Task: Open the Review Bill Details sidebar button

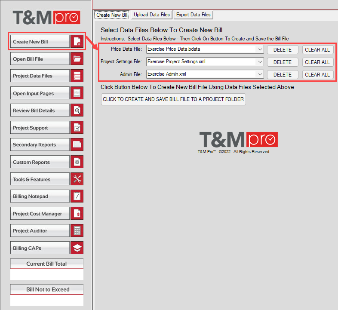Action: pos(40,110)
